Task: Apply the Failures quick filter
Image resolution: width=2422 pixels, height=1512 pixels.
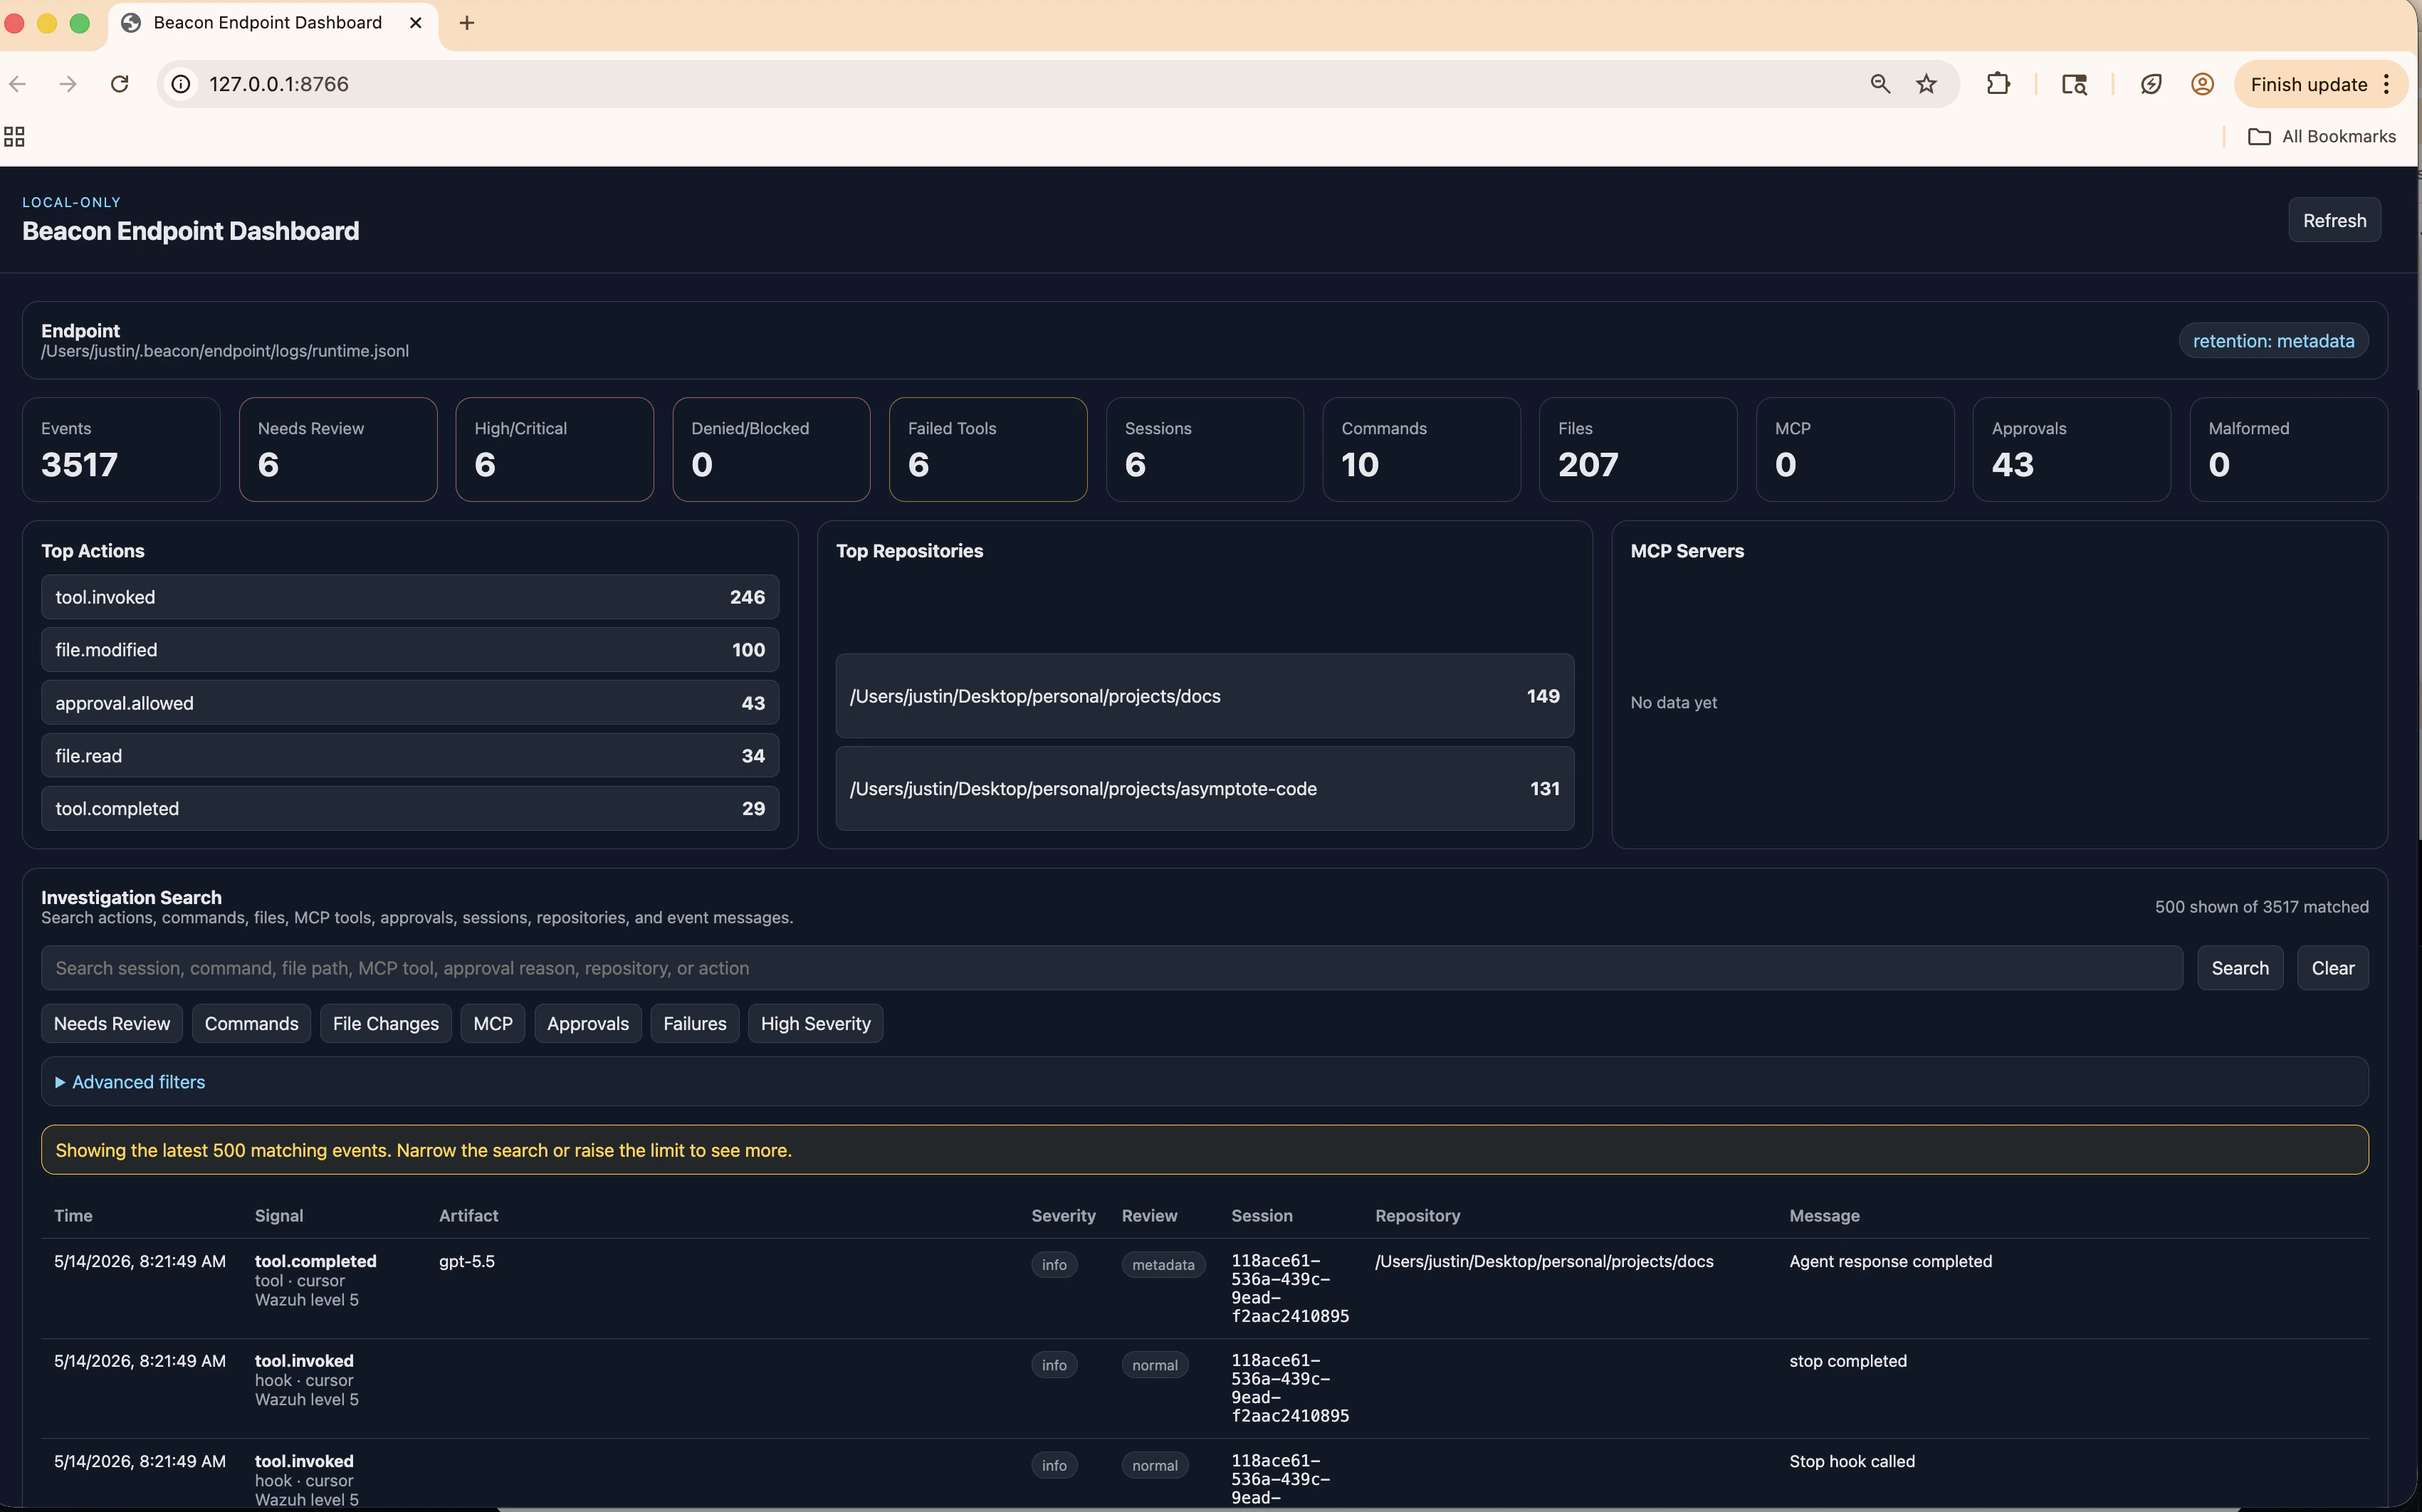Action: click(695, 1024)
